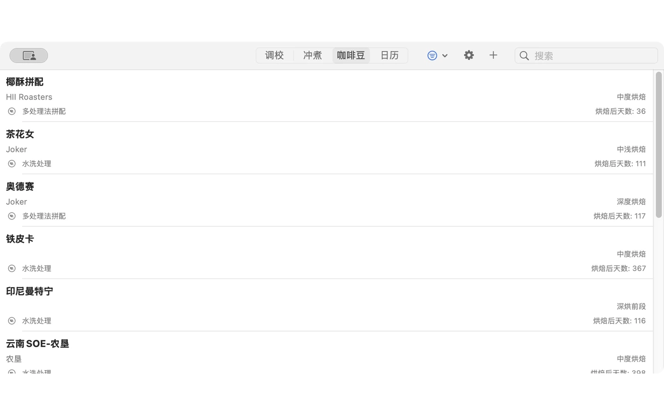Open the 云南 SOE-农垦 bean entry
Image resolution: width=664 pixels, height=415 pixels.
pos(326,352)
